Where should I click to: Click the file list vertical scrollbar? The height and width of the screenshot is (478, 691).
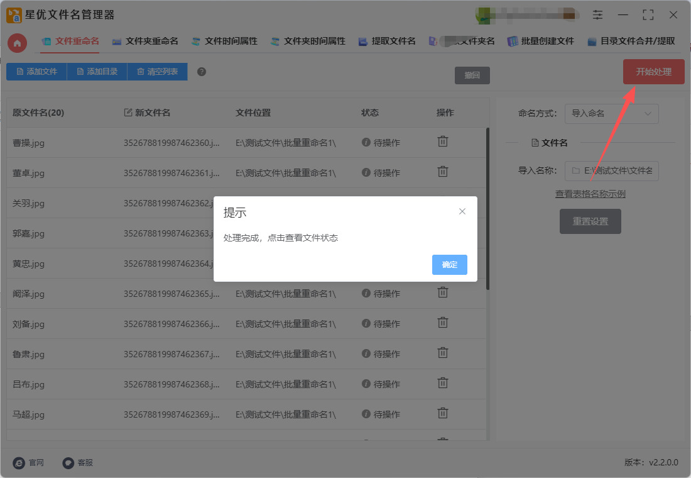pyautogui.click(x=487, y=208)
